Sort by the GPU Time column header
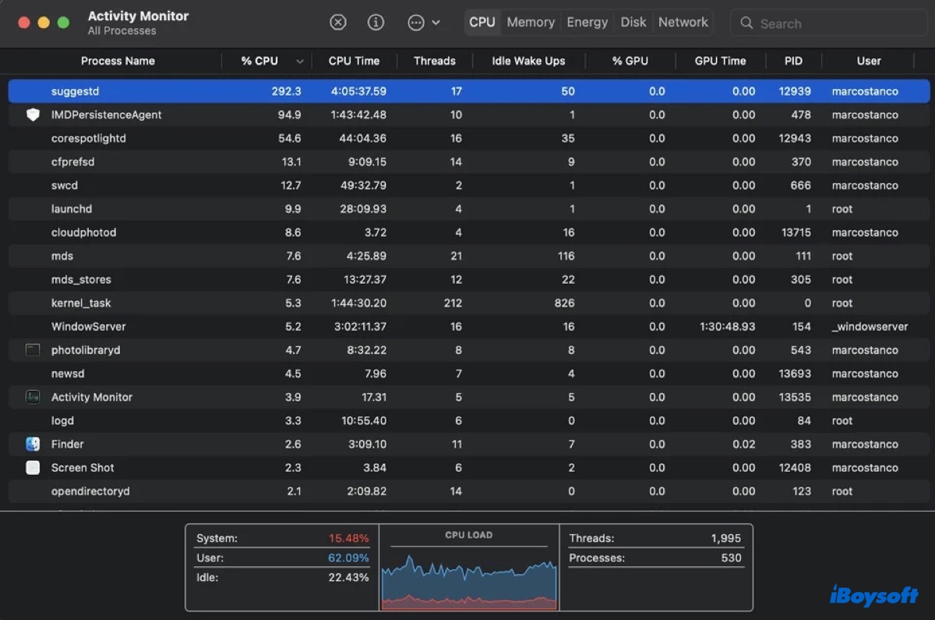The width and height of the screenshot is (935, 620). point(720,61)
